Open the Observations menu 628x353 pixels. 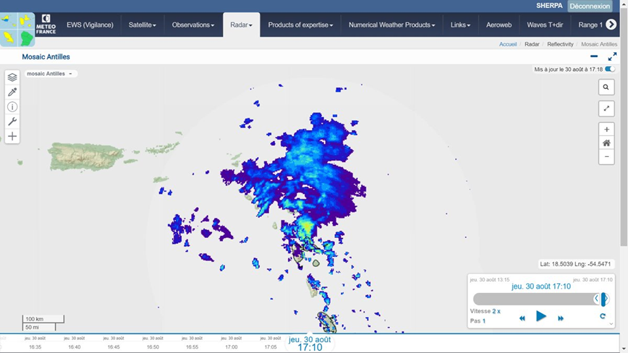point(193,25)
